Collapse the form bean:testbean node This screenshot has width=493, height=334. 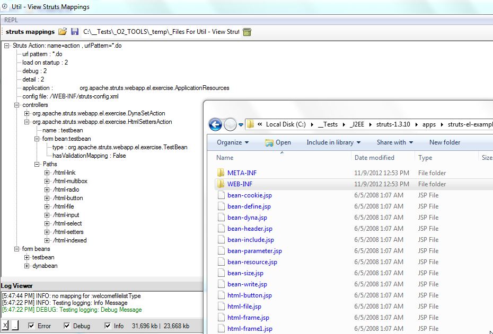[x=37, y=139]
